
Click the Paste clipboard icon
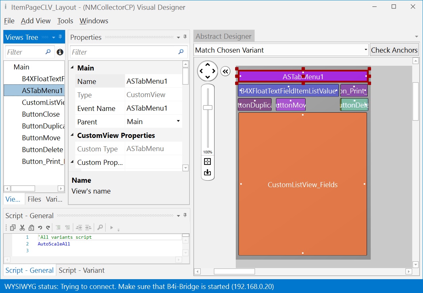coord(31,228)
